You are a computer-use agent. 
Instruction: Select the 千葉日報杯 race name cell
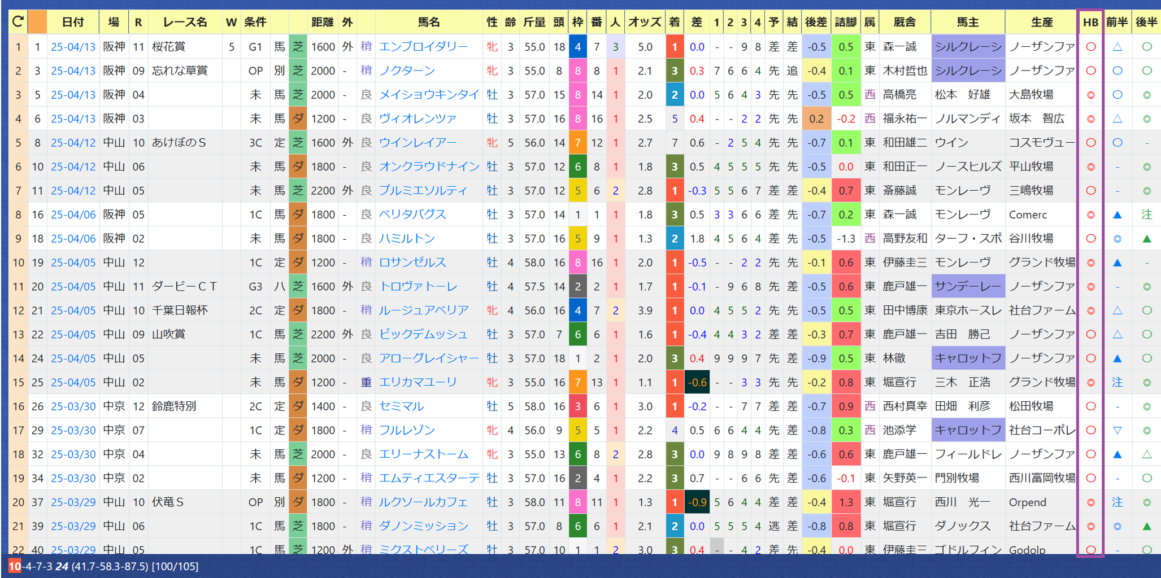click(185, 310)
